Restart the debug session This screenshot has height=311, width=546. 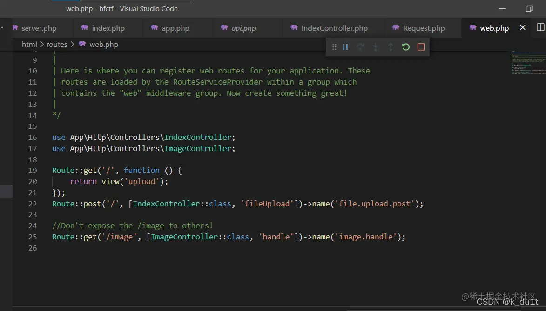406,47
